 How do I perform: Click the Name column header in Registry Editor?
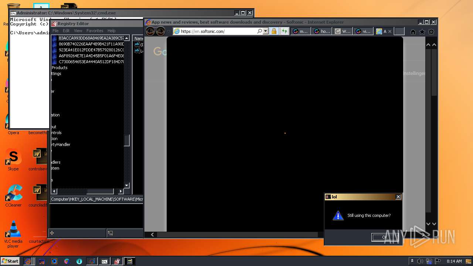pyautogui.click(x=138, y=38)
